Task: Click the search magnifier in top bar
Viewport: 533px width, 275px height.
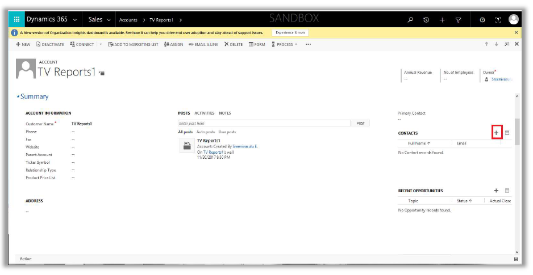Action: (x=410, y=20)
